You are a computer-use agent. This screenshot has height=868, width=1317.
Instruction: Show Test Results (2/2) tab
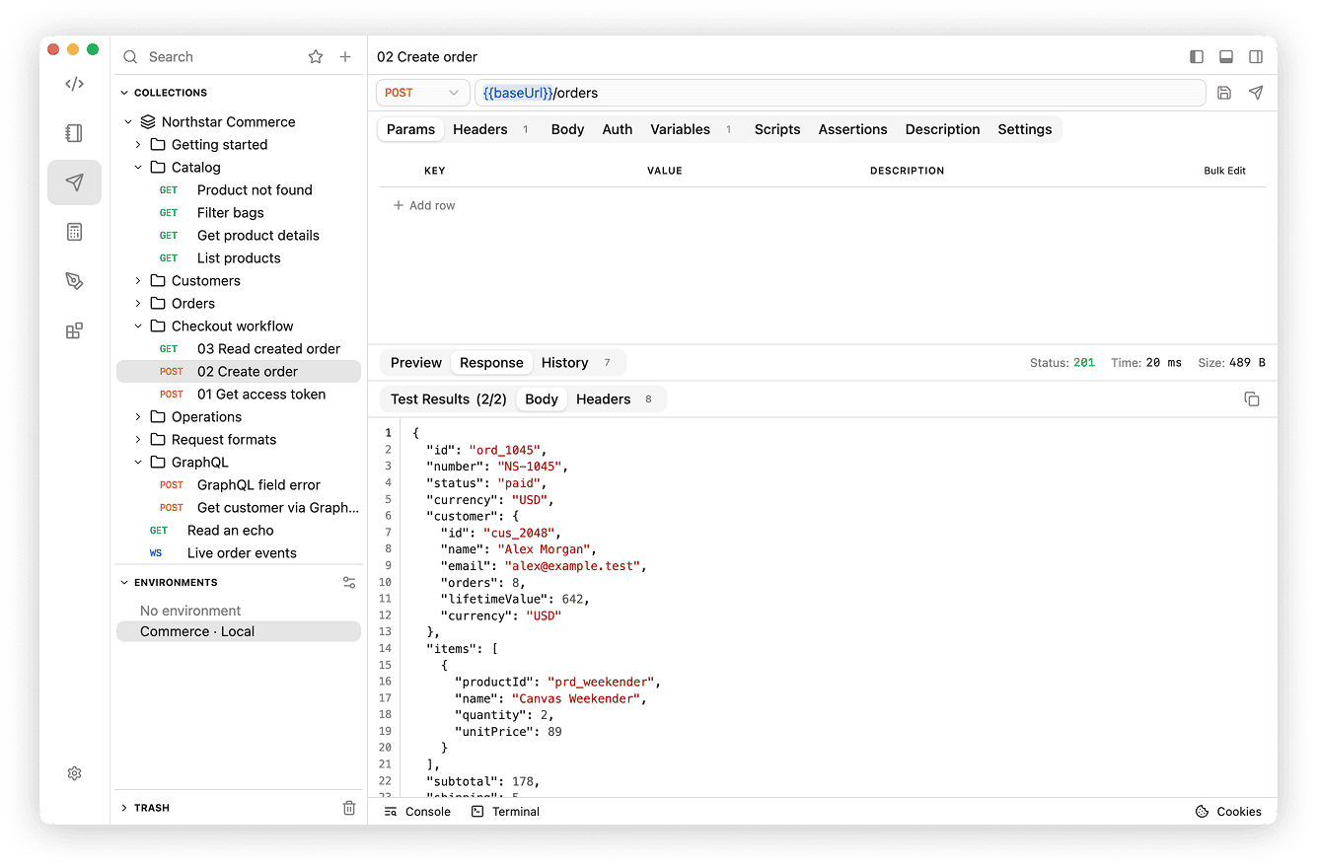pos(449,399)
